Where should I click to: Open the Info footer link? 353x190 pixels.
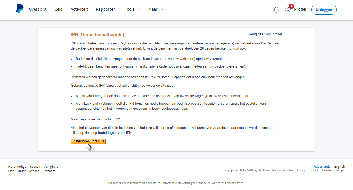(x=11, y=171)
